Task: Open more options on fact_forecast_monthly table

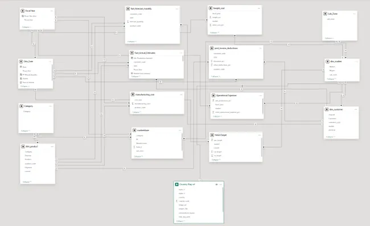Action: pos(176,9)
